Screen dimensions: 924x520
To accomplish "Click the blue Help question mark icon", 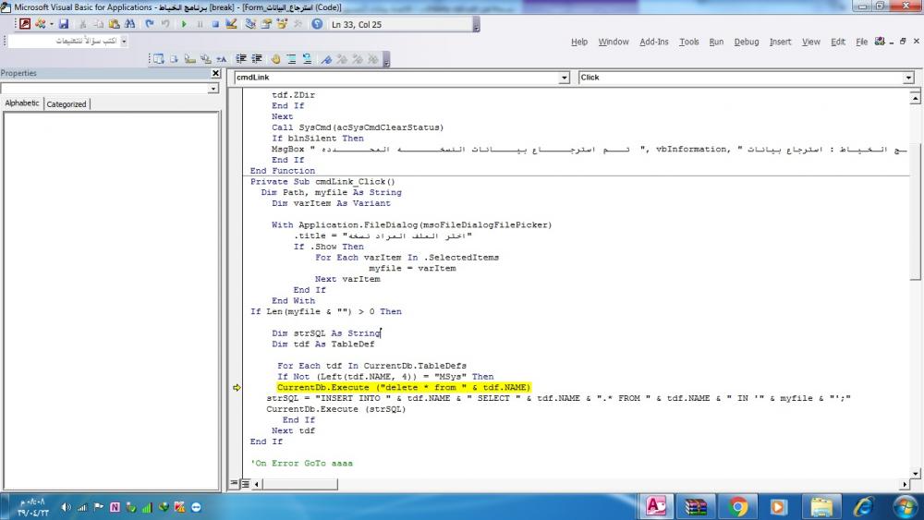I will click(317, 24).
